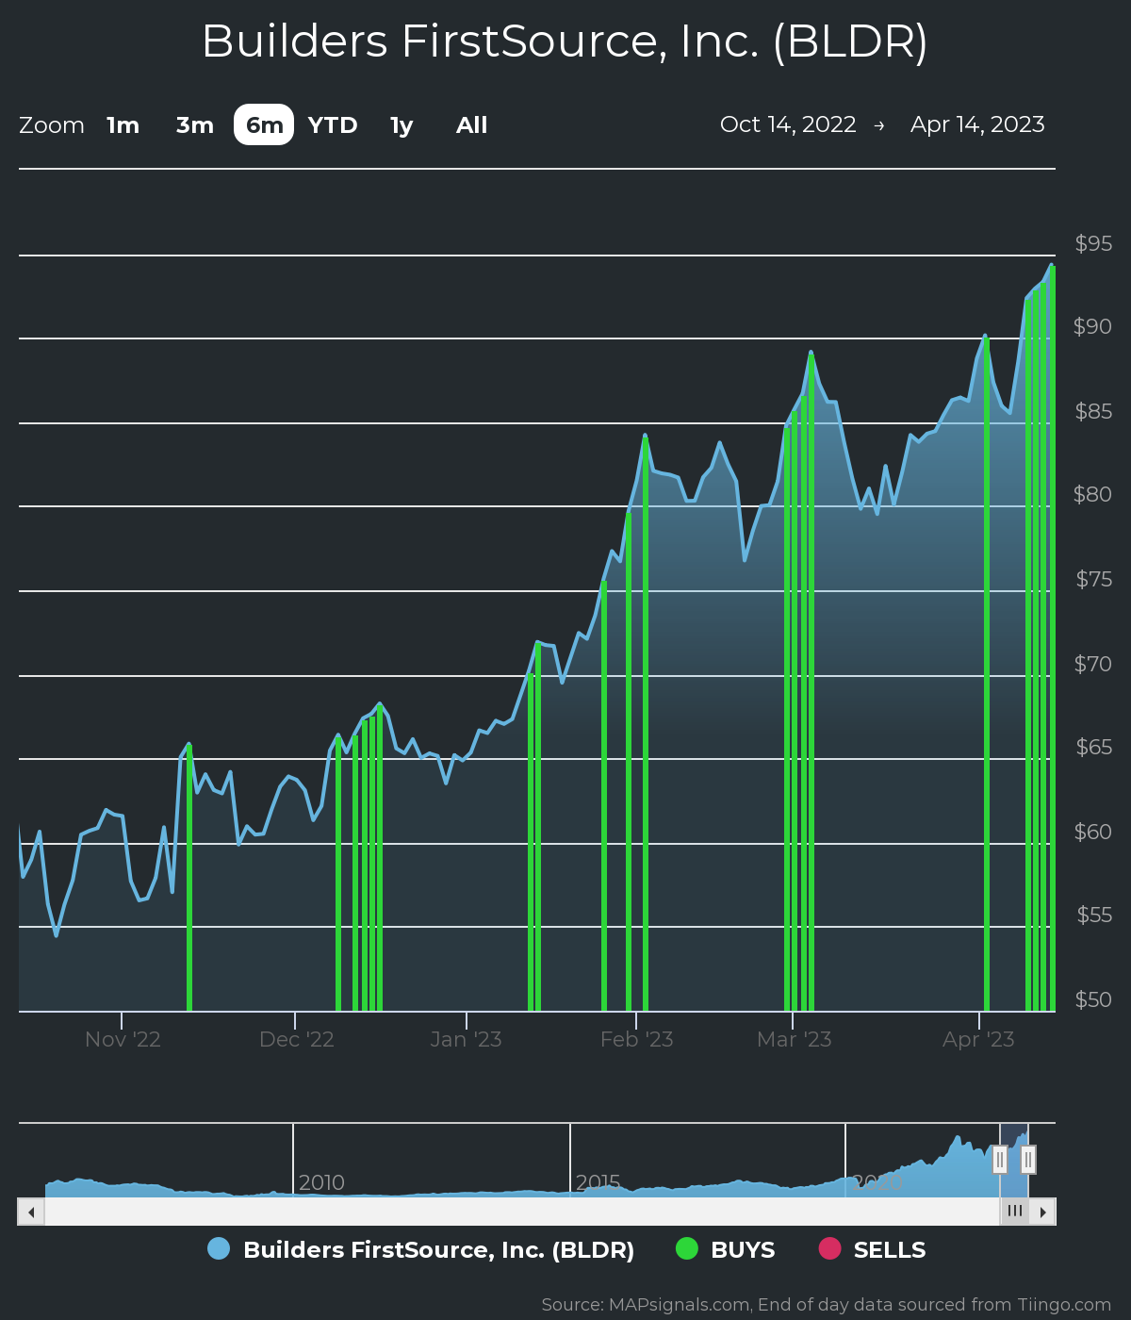1131x1320 pixels.
Task: Switch zoom to YTD
Action: pyautogui.click(x=333, y=125)
